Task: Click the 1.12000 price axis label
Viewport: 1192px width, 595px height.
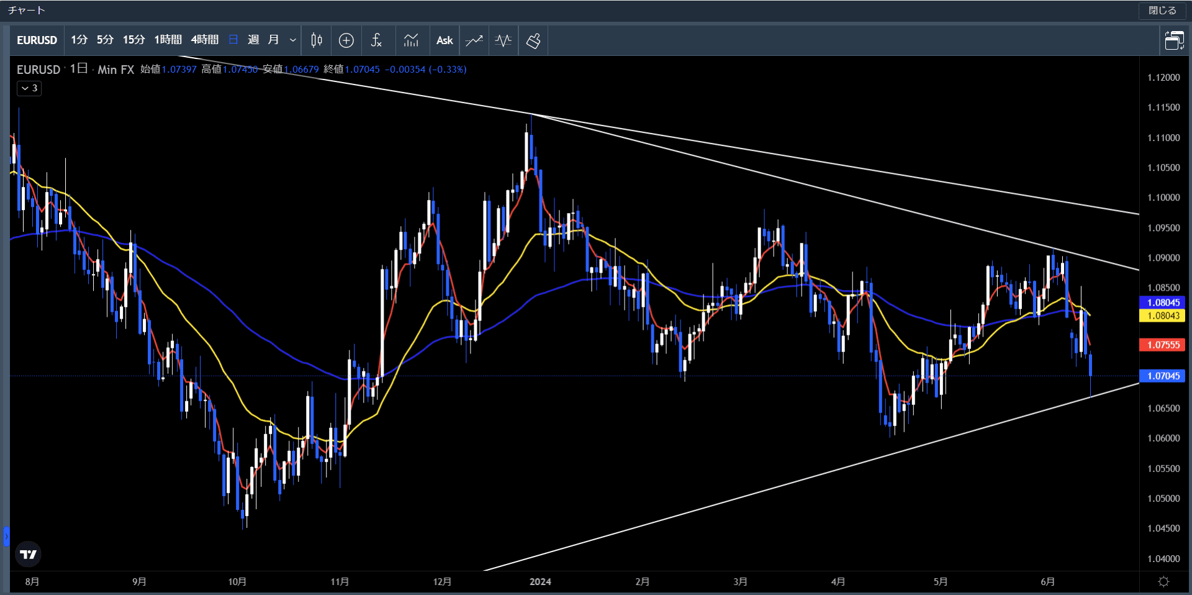Action: pyautogui.click(x=1163, y=78)
